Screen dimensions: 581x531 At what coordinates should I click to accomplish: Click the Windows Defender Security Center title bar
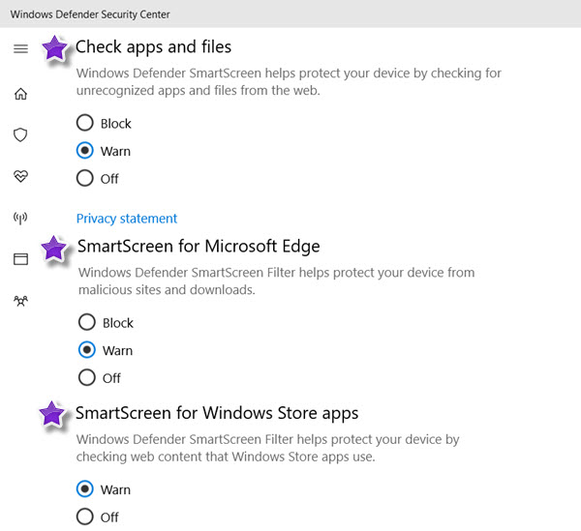point(290,15)
